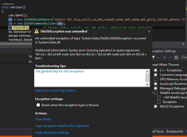Select the GPU Memory Access row label

click(173, 79)
